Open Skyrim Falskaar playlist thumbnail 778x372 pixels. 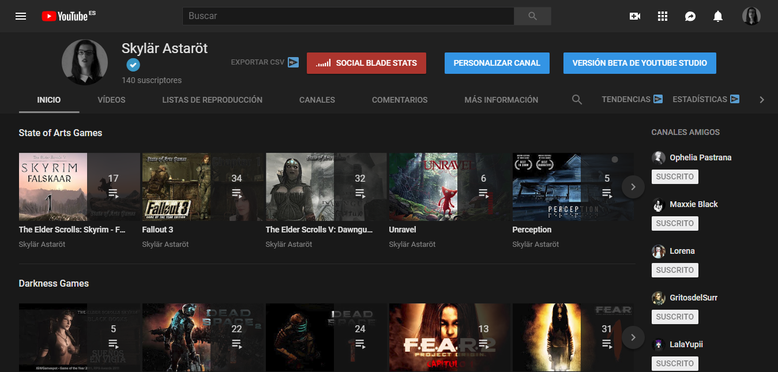80,187
